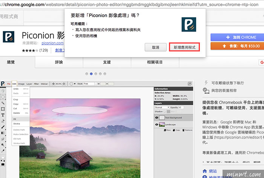Toggle the Shadow checkbox

[x=165, y=112]
